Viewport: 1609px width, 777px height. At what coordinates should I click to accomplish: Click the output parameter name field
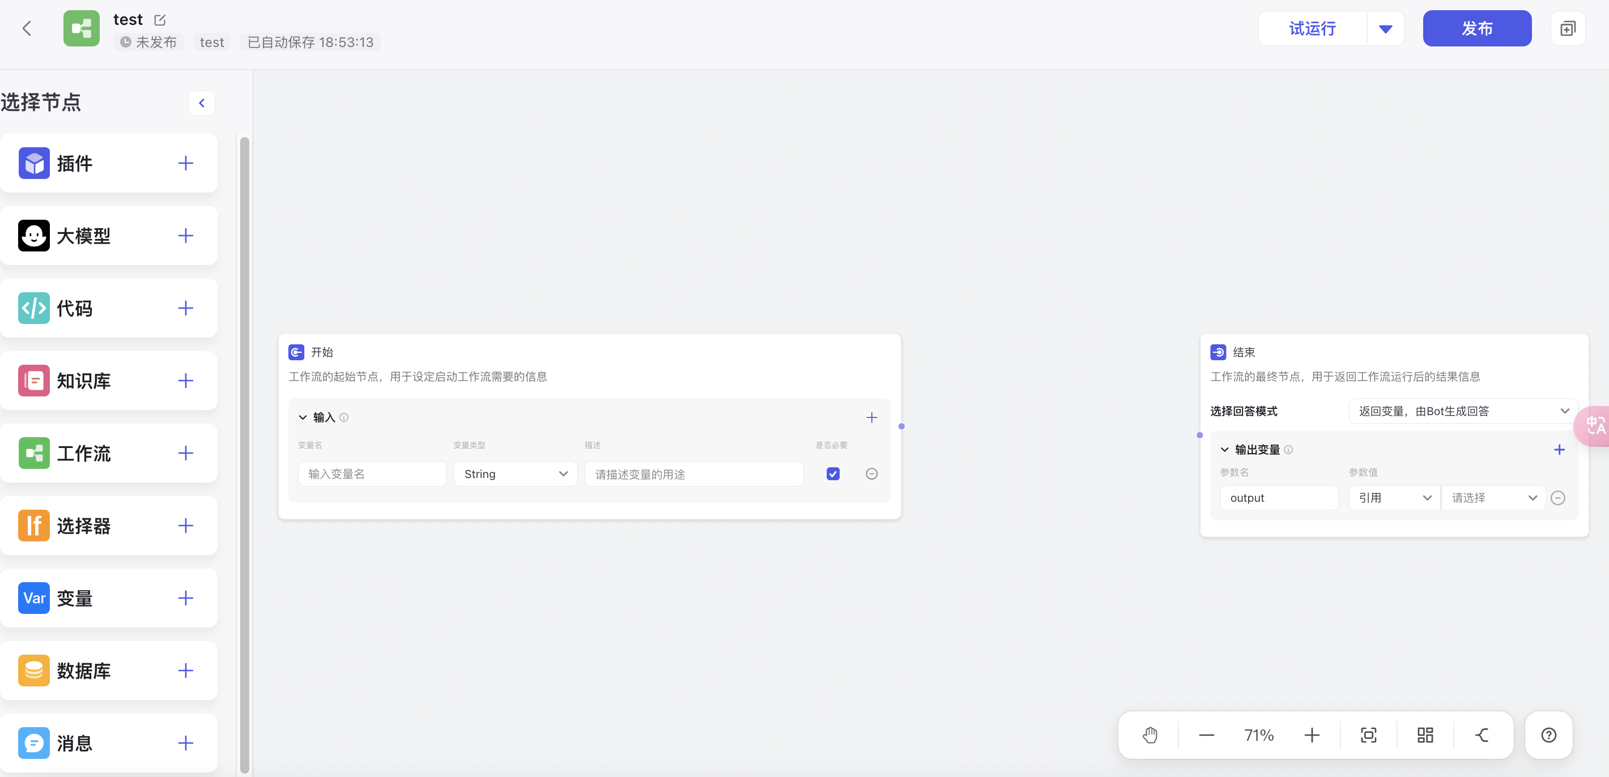[1279, 498]
